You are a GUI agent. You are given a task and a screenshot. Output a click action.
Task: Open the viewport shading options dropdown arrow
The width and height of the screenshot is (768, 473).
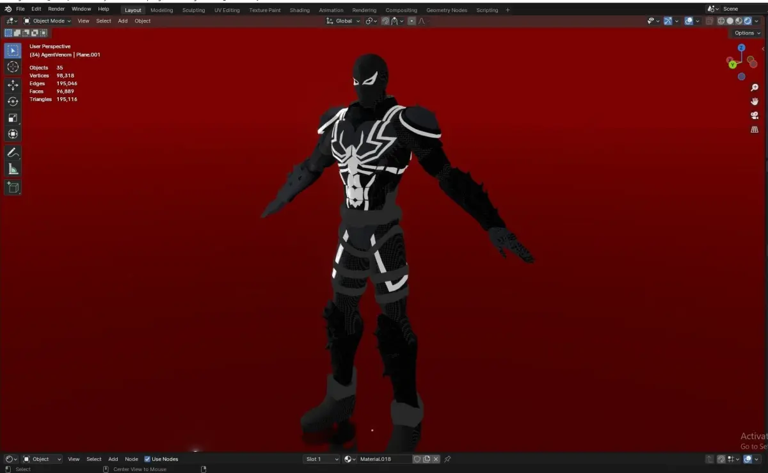pos(756,21)
